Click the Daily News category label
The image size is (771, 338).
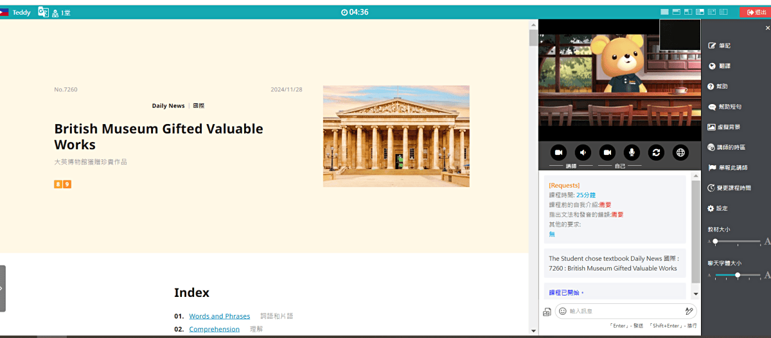click(168, 105)
